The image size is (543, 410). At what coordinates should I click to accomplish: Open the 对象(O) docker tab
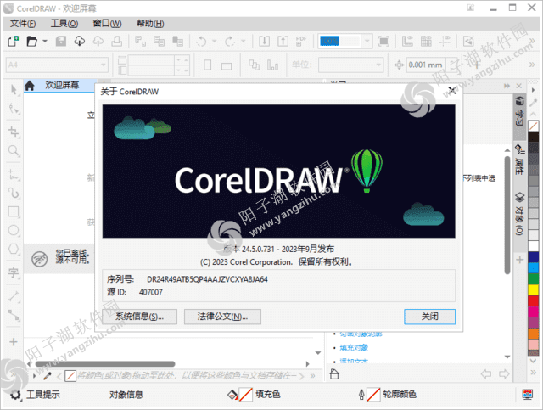tap(519, 213)
